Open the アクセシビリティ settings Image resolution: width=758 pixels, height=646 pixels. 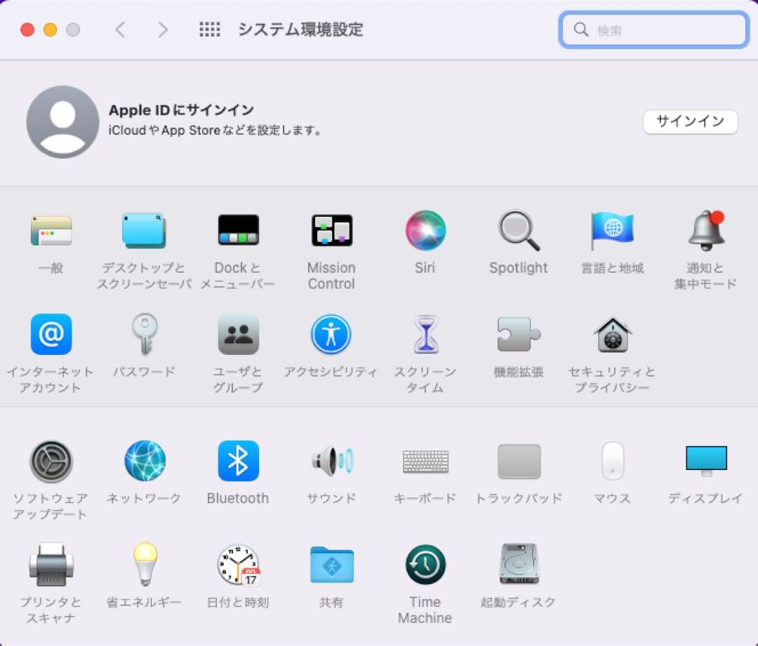[x=331, y=335]
